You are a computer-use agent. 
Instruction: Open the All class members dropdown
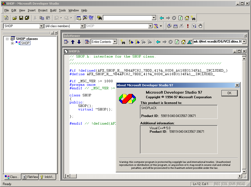[x=82, y=26]
